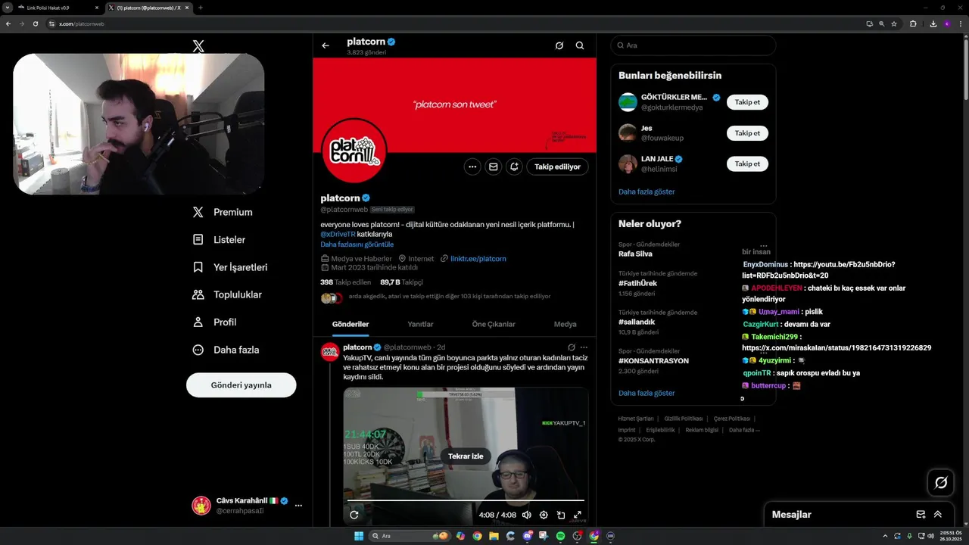This screenshot has height=545, width=969.
Task: Click the @xDriveTR mention link
Action: coord(338,234)
